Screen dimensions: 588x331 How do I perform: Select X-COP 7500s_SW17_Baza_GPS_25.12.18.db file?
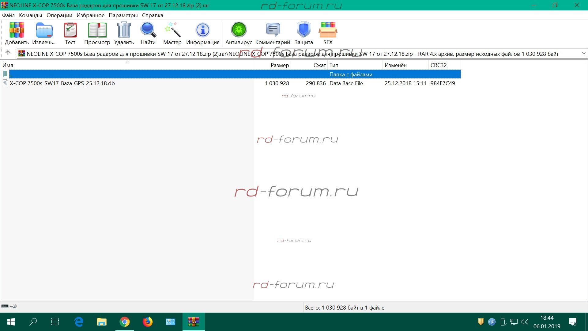tap(62, 83)
